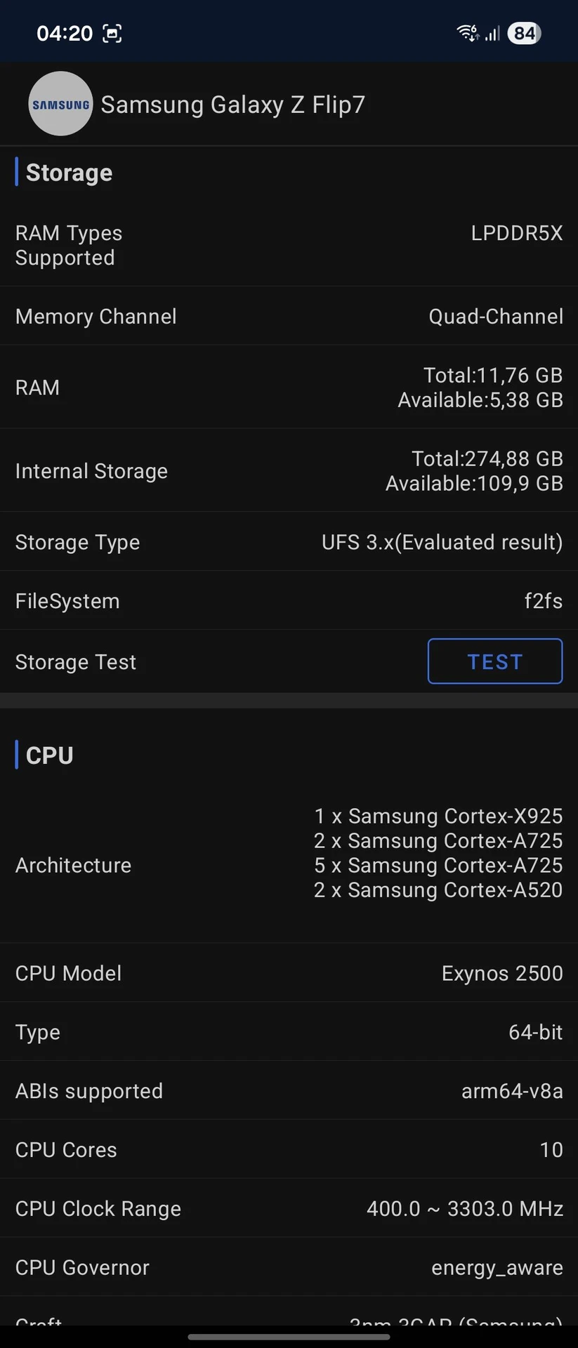
Task: Select the FileSystem f2fs row
Action: (x=289, y=601)
